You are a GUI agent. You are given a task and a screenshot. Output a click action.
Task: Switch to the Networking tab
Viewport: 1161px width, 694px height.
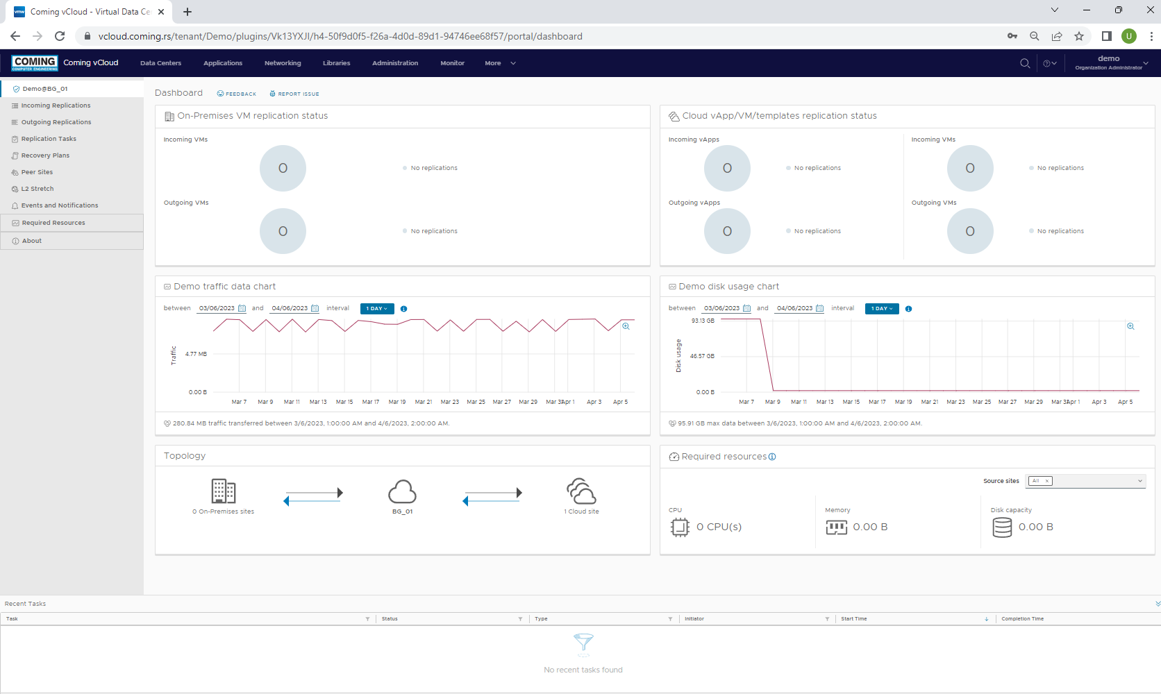[282, 63]
